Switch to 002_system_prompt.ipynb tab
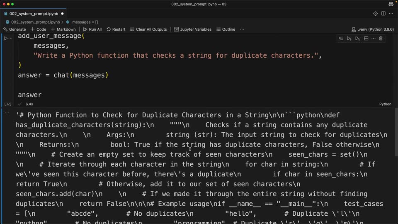Viewport: 398px width, 224px height. coord(34,14)
